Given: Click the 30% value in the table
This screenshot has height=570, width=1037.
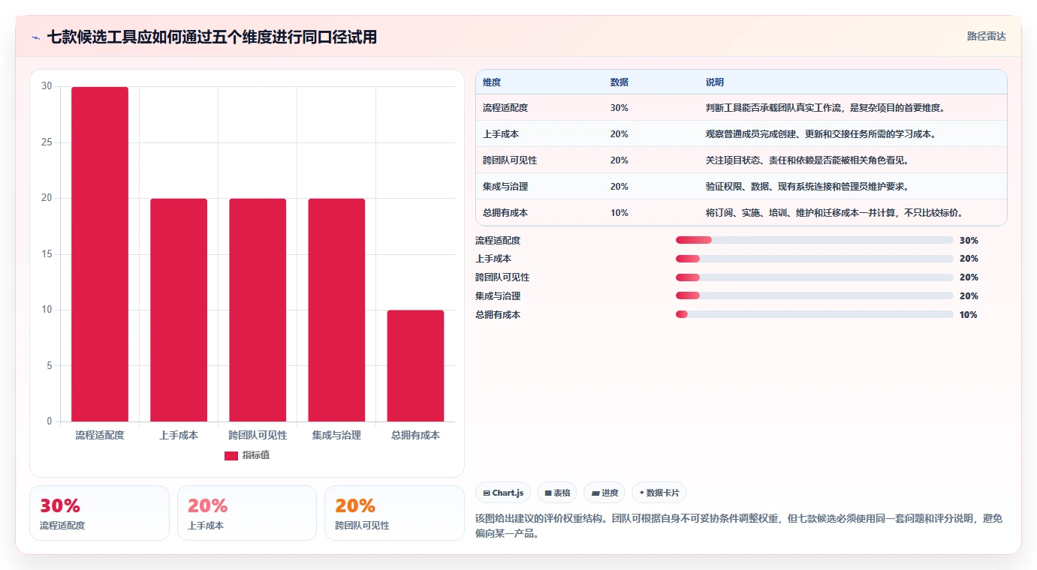Looking at the screenshot, I should tap(619, 108).
